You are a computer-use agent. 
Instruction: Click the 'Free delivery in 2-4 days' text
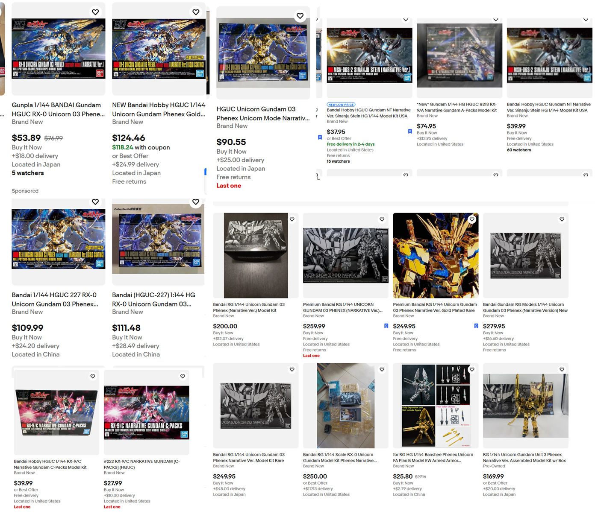coord(351,144)
